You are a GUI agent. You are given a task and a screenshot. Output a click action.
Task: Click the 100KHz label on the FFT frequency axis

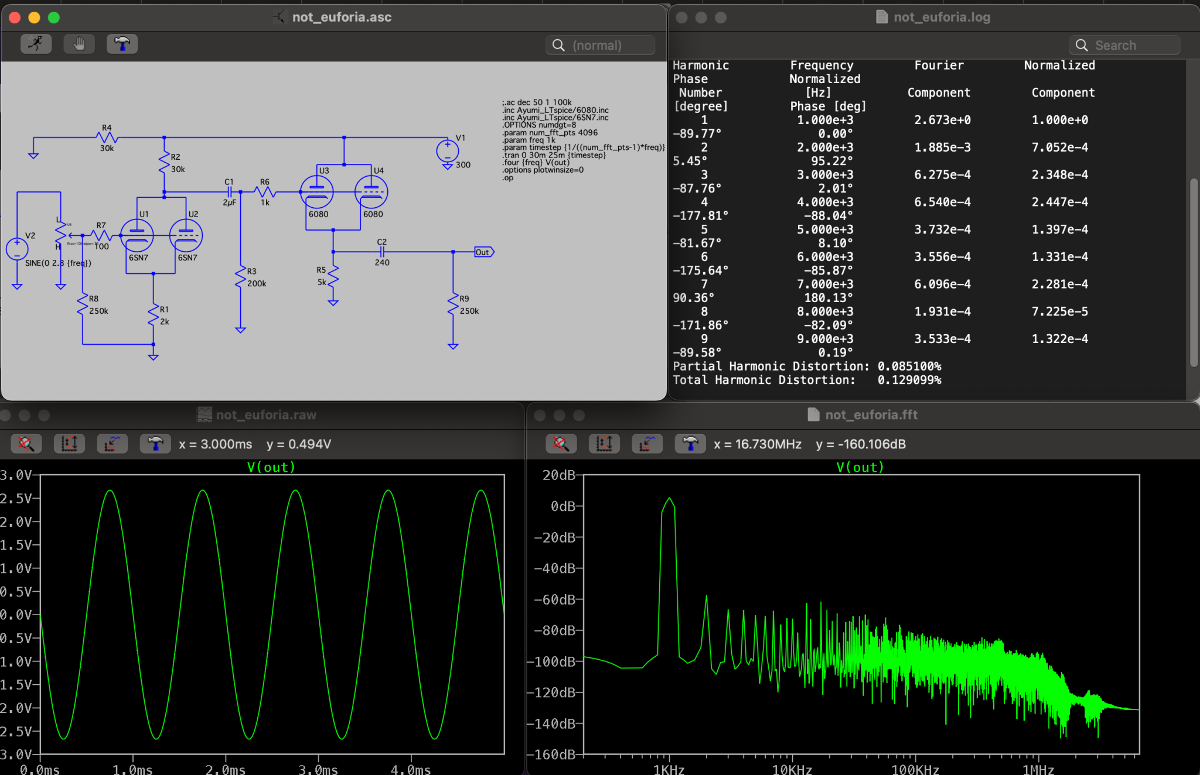coord(915,769)
